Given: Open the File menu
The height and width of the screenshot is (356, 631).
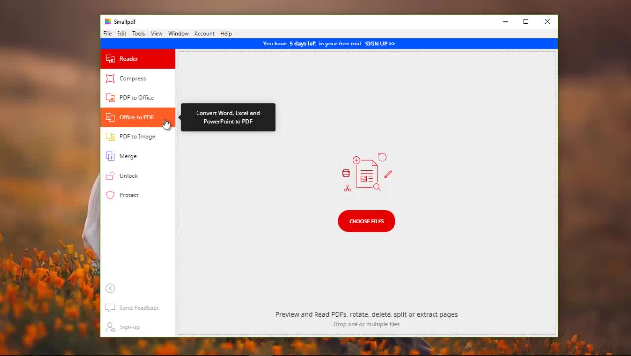Looking at the screenshot, I should click(107, 34).
